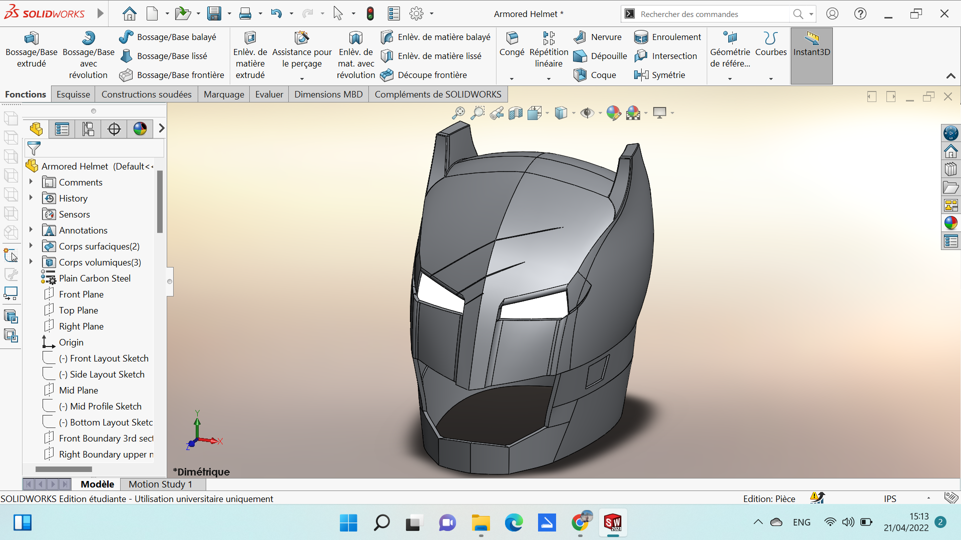Open the DimXpertManager crosshair tab
Screen dimensions: 961x540
point(114,129)
